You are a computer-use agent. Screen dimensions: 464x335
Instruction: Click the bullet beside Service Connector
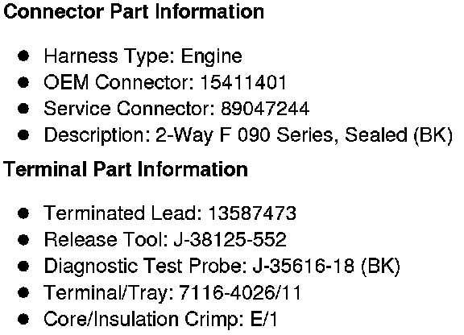pos(23,109)
